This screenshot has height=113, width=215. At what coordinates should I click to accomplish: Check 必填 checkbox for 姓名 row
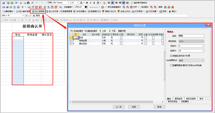click(121, 37)
